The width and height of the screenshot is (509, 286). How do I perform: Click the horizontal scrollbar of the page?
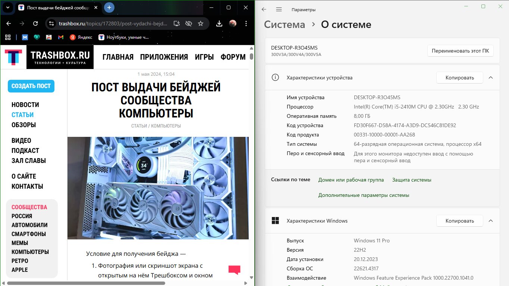click(x=86, y=283)
